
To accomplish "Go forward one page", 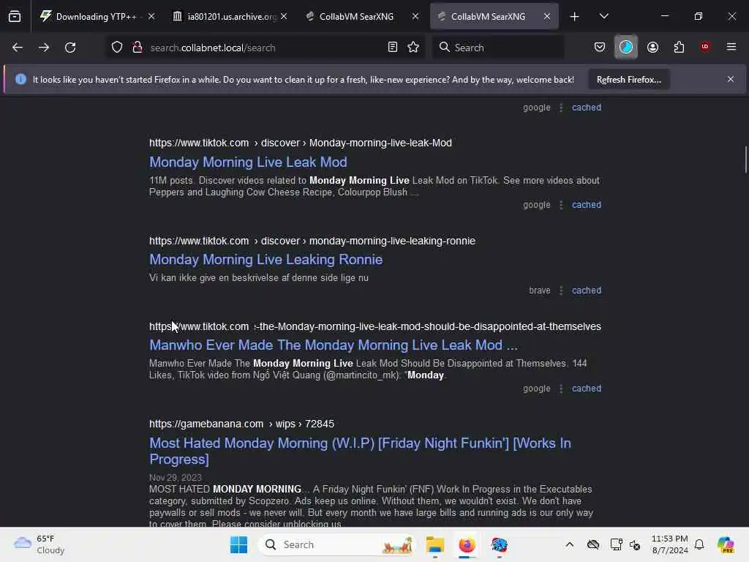I will [x=44, y=48].
